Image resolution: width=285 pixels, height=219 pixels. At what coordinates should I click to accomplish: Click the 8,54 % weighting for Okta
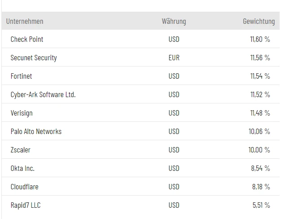[x=261, y=169]
